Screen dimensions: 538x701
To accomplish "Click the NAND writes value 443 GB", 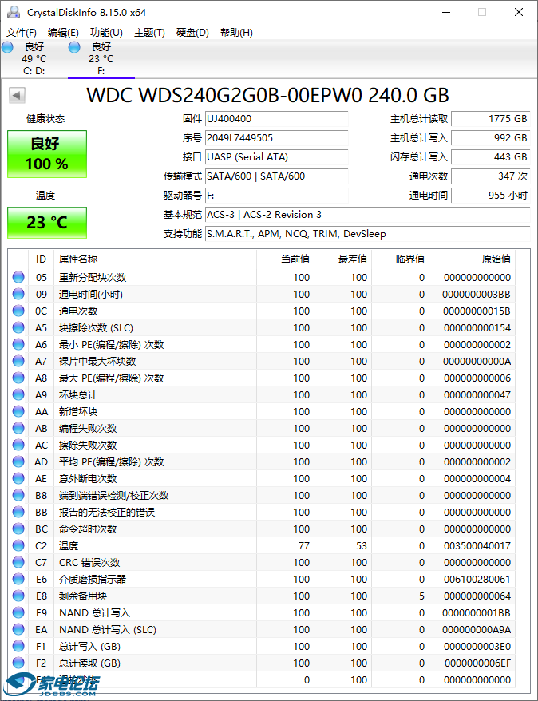I will pyautogui.click(x=491, y=157).
